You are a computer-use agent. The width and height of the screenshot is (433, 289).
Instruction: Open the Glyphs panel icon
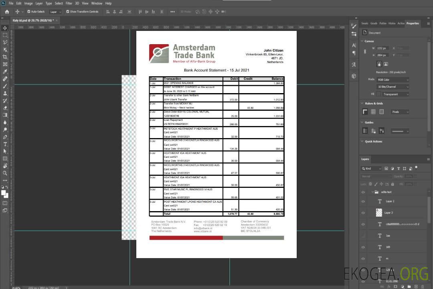[x=354, y=65]
